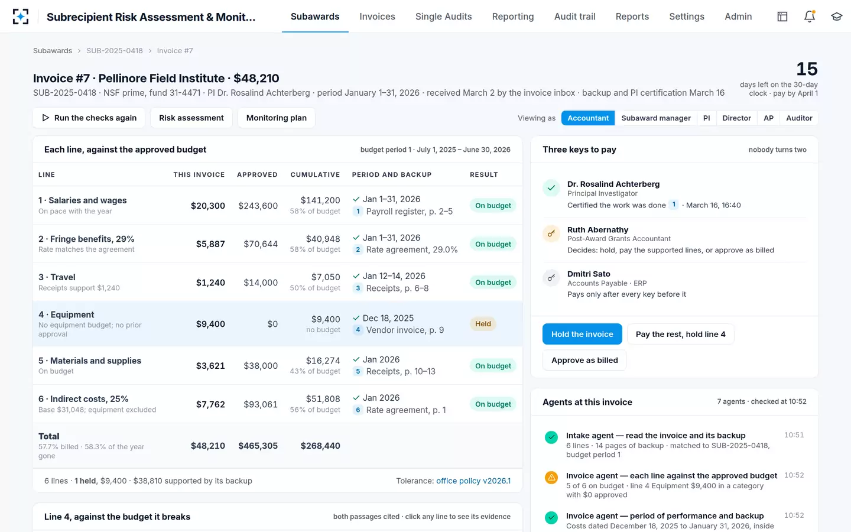Viewport: 851px width, 532px height.
Task: Select the Salaries and wages line
Action: pos(278,206)
